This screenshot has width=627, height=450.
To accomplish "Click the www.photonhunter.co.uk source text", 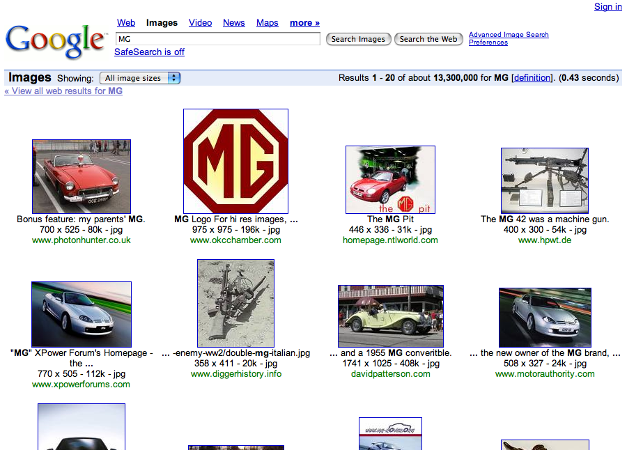I will [82, 240].
